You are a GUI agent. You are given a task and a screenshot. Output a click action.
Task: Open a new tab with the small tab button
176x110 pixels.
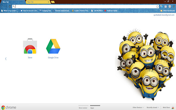pos(53,2)
